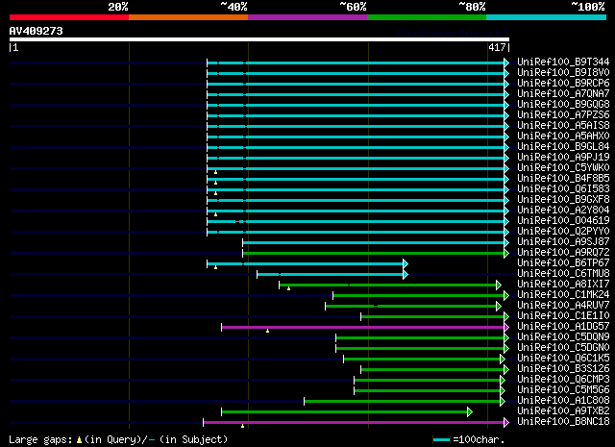615x447 pixels.
Task: Click the purple alignment bar for UniRef100_A1DG57
Action: click(x=363, y=327)
